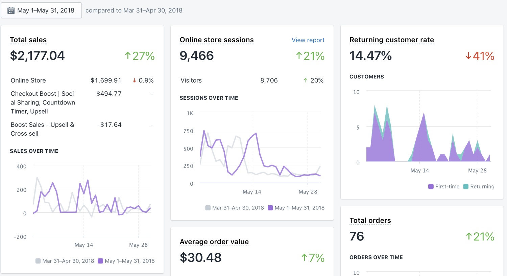Open the Total orders heading
This screenshot has height=276, width=507.
coord(370,221)
